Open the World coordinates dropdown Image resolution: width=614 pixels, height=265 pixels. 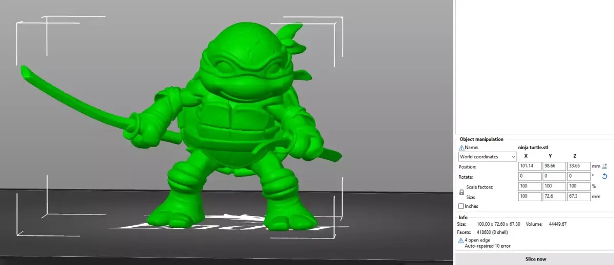488,157
